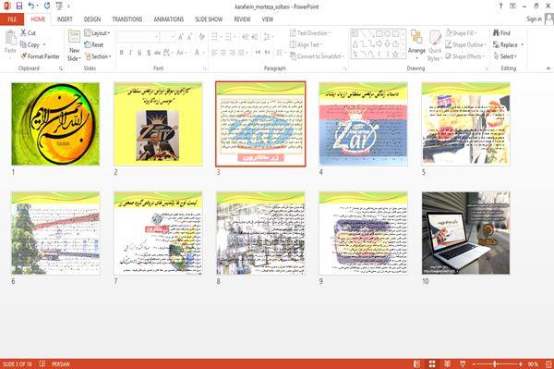Select slide 10 laptop thumbnail
Screen dimensions: 554x369
tap(465, 233)
